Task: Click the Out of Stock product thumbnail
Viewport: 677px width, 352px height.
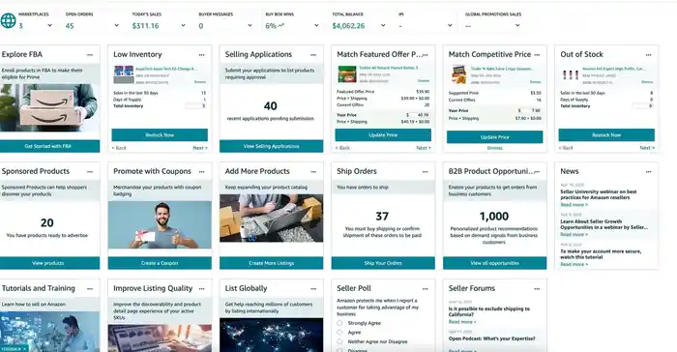Action: 571,74
